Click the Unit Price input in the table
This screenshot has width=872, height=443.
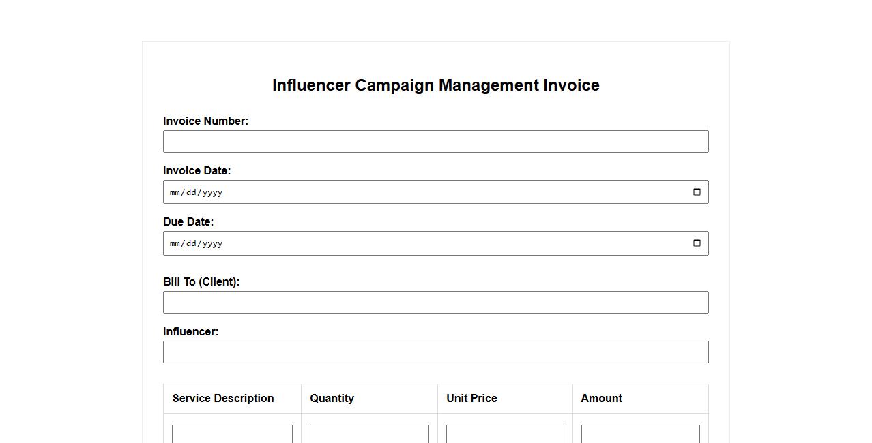(x=505, y=434)
